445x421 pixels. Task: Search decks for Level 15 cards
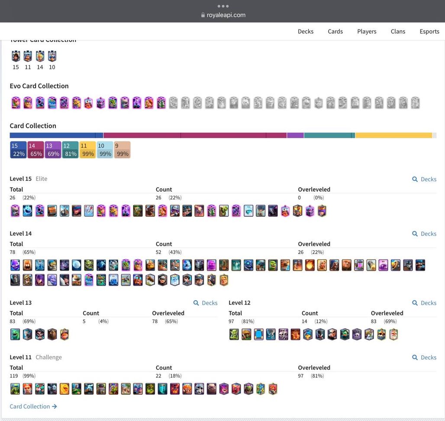tap(424, 179)
